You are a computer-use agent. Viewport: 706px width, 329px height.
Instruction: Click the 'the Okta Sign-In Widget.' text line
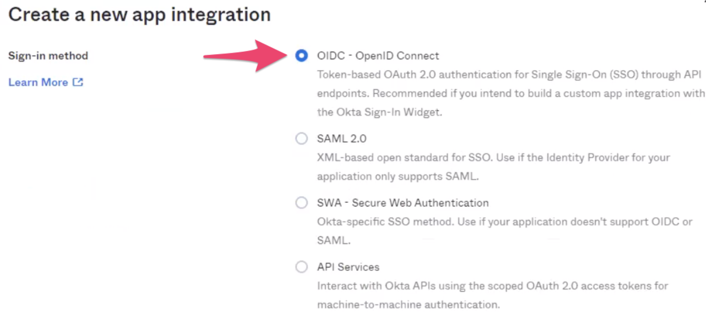tap(379, 112)
